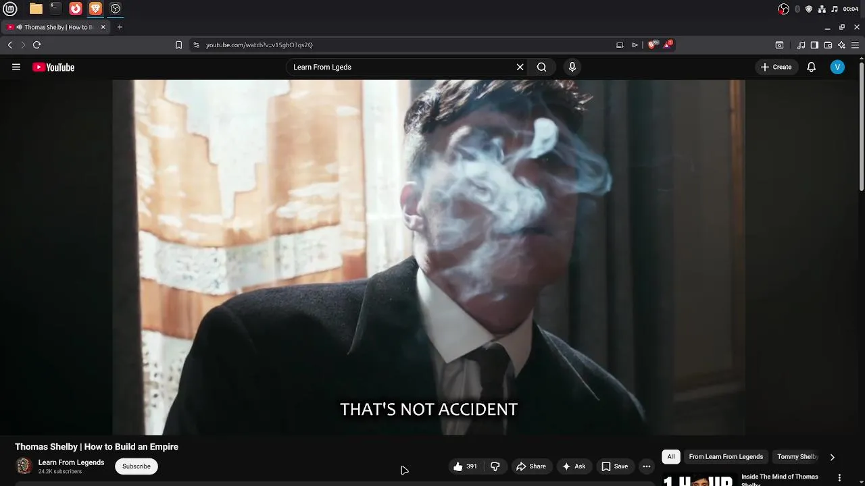
Task: Dislike the video with thumbs down
Action: tap(495, 466)
